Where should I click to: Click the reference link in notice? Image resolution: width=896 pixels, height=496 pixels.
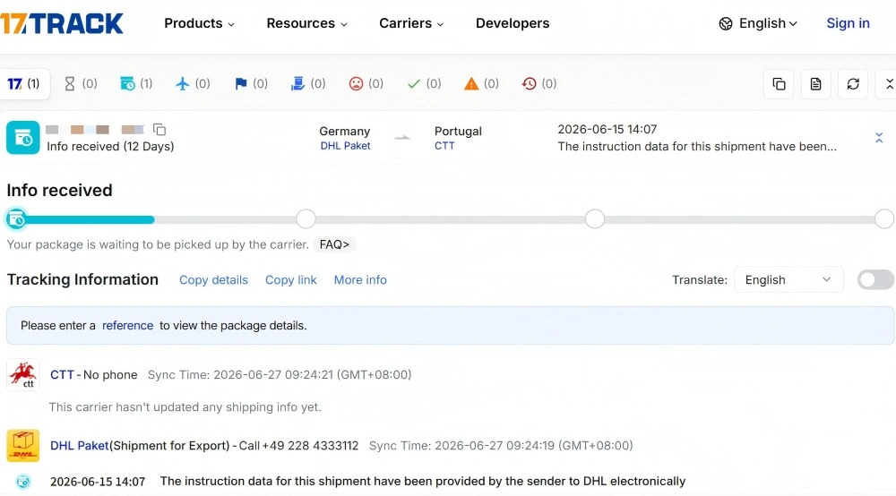(x=127, y=326)
